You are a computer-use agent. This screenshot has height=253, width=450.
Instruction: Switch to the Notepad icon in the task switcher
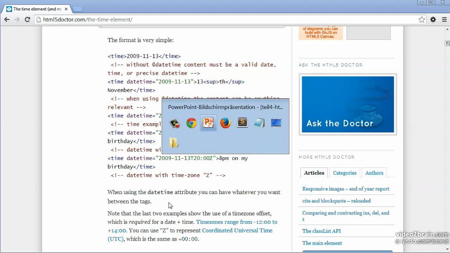[259, 123]
